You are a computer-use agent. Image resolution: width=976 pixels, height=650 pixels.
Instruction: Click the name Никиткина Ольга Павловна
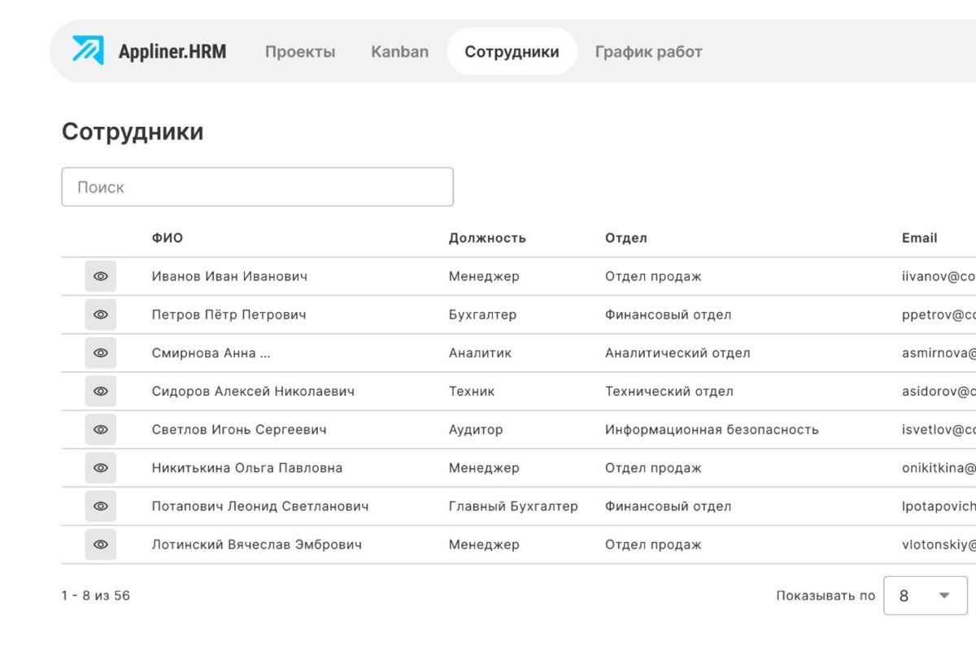click(x=246, y=468)
